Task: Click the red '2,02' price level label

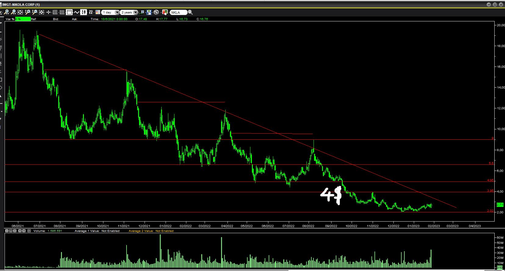Action: [490, 211]
